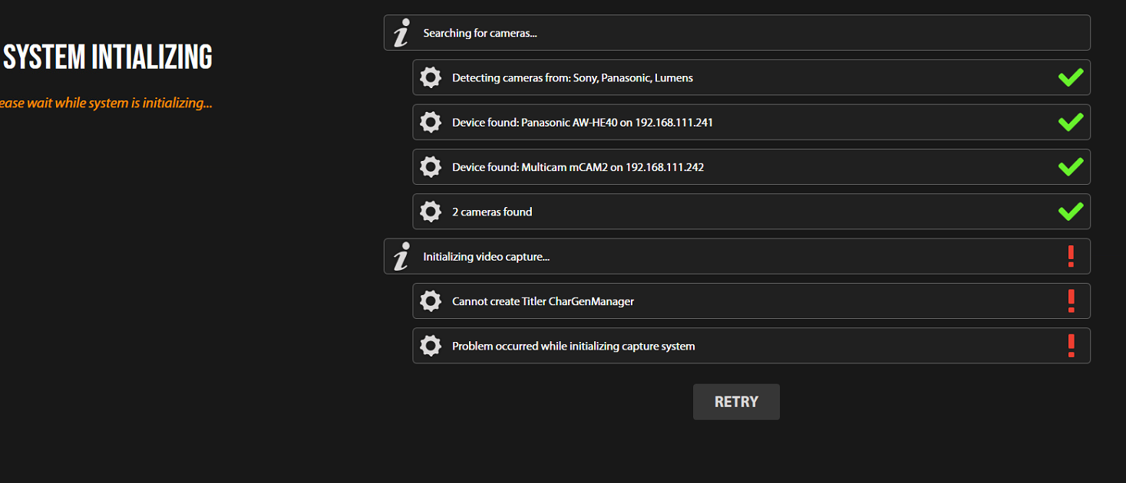Click red exclamation on Cannot create Titler row
Viewport: 1126px width, 483px height.
pyautogui.click(x=1071, y=301)
